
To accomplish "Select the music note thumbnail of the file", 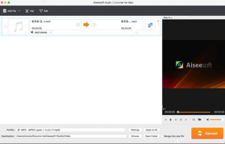I will (x=18, y=27).
